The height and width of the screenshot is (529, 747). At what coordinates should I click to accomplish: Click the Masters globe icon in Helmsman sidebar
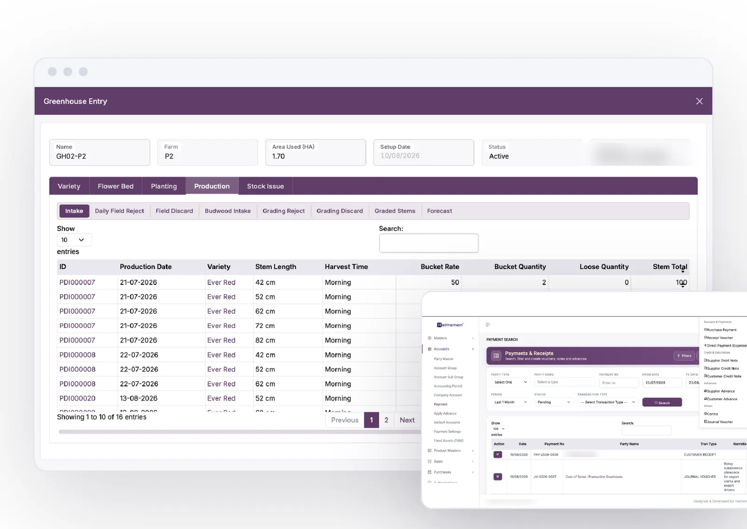coord(430,338)
